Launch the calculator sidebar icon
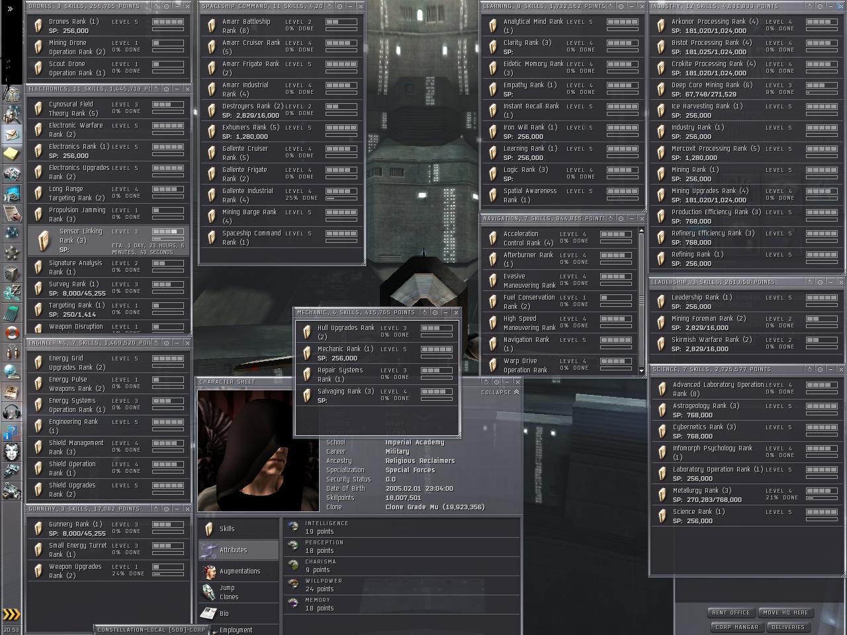 click(12, 312)
